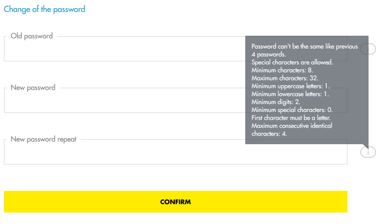Click the "Minimum special characters: 0" rule
Viewport: 380px width, 224px height.
(292, 110)
